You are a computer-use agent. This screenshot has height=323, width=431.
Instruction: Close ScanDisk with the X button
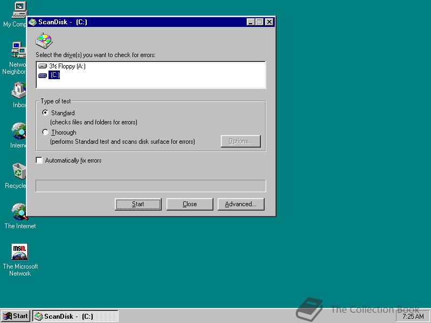coord(269,22)
